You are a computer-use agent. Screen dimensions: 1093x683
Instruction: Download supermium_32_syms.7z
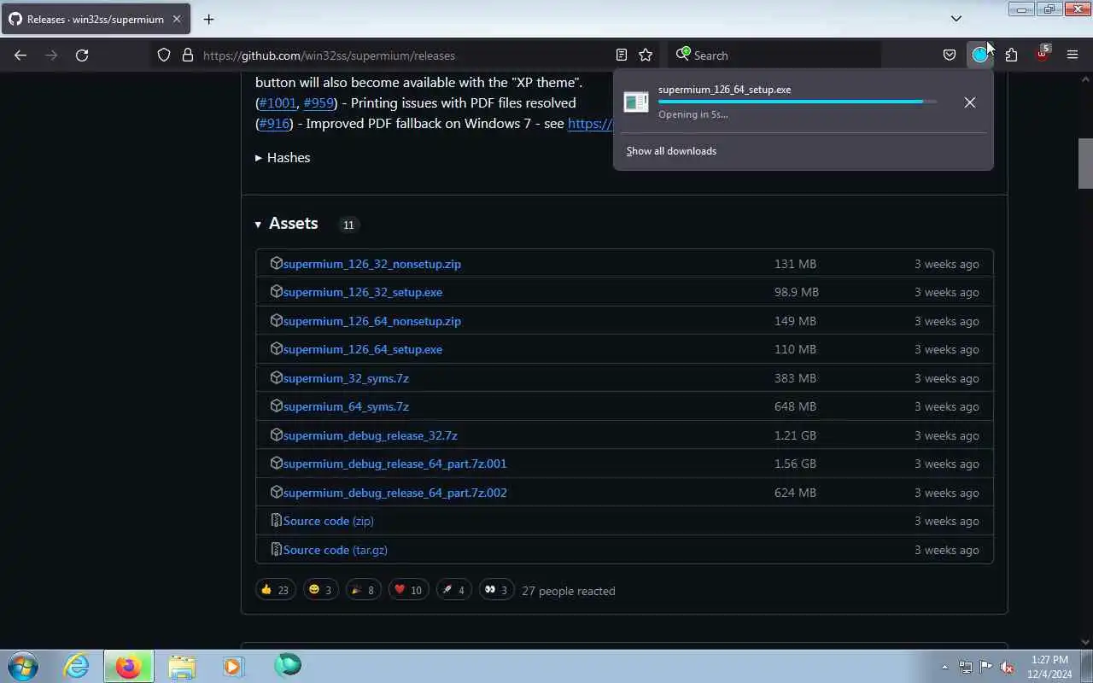point(346,378)
